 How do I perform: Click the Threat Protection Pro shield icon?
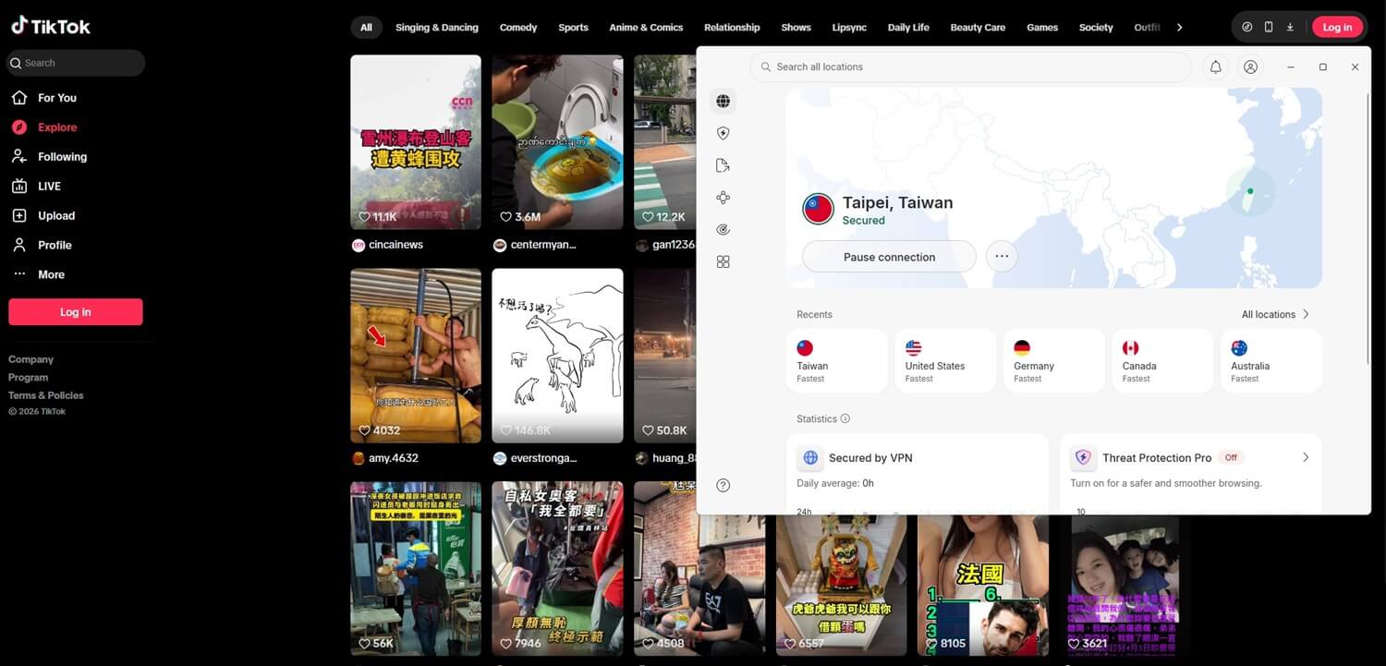pyautogui.click(x=1083, y=457)
